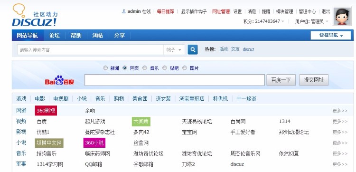Open the 军事 row label

point(21,164)
